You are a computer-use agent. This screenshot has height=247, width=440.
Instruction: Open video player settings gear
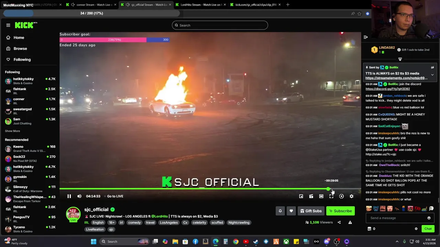point(351,196)
